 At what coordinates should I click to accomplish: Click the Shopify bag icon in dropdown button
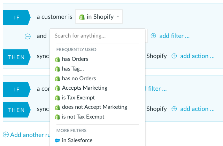click(82, 17)
